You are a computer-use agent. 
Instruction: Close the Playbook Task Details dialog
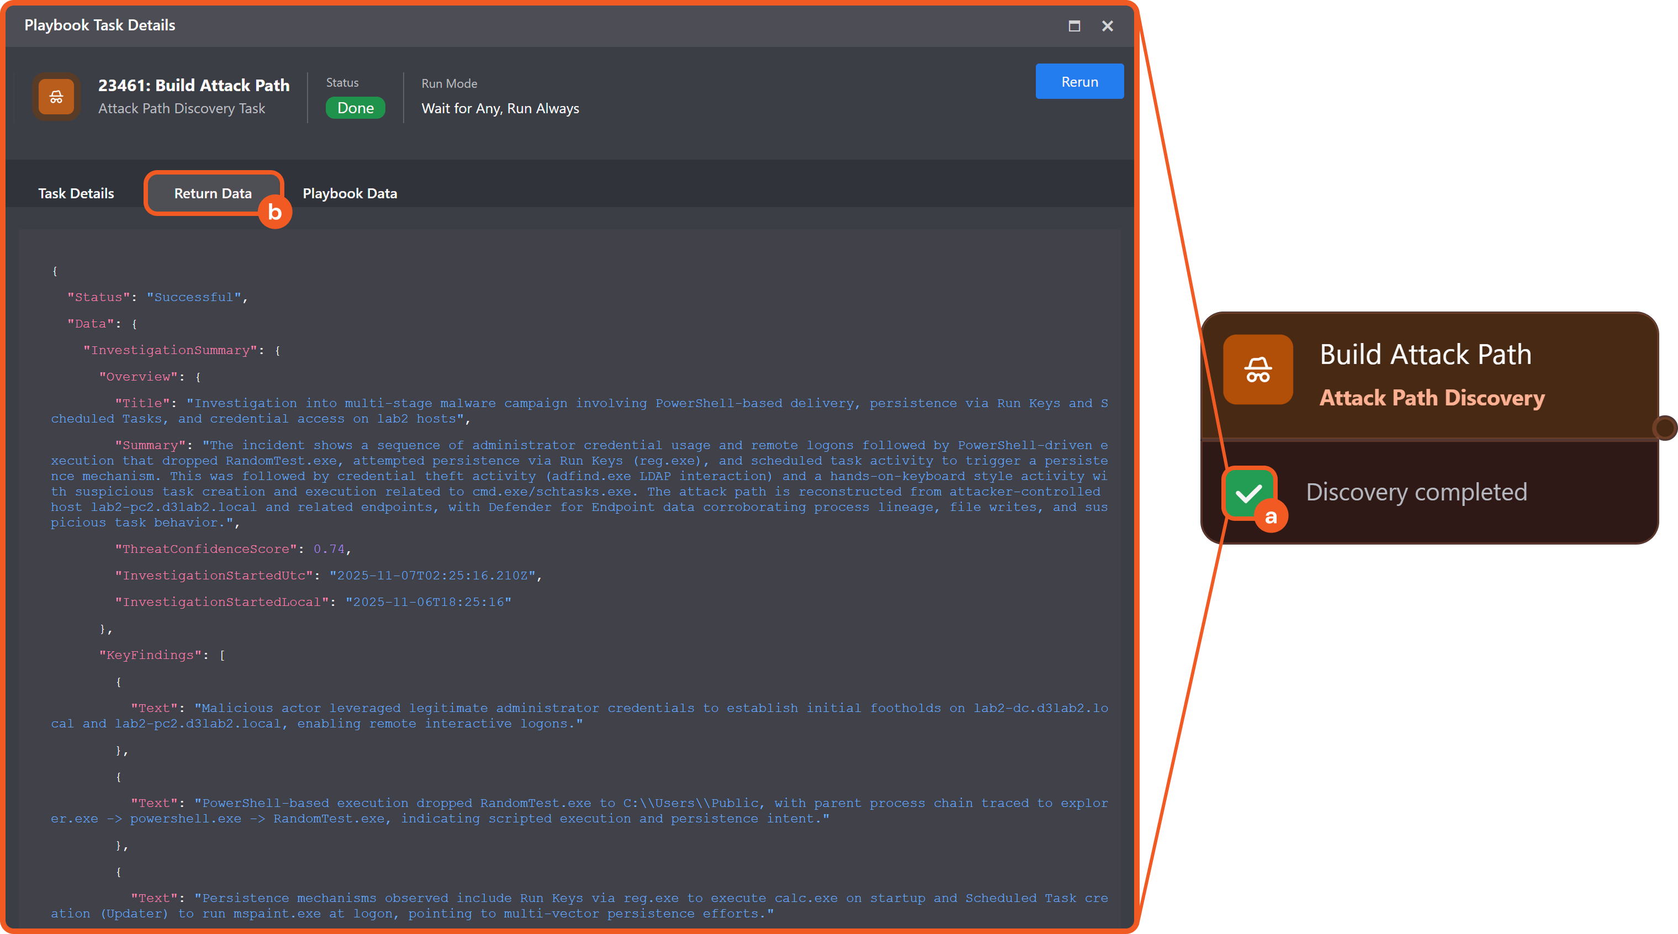pyautogui.click(x=1108, y=26)
